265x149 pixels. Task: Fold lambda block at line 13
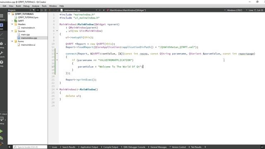click(x=57, y=53)
